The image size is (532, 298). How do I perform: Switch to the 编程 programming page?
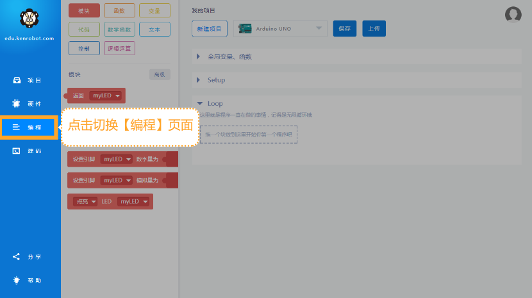tap(29, 128)
